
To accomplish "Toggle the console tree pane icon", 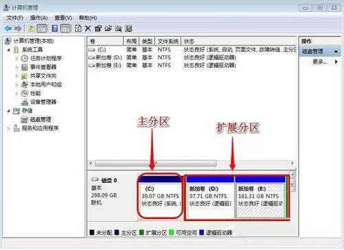I will (x=42, y=28).
